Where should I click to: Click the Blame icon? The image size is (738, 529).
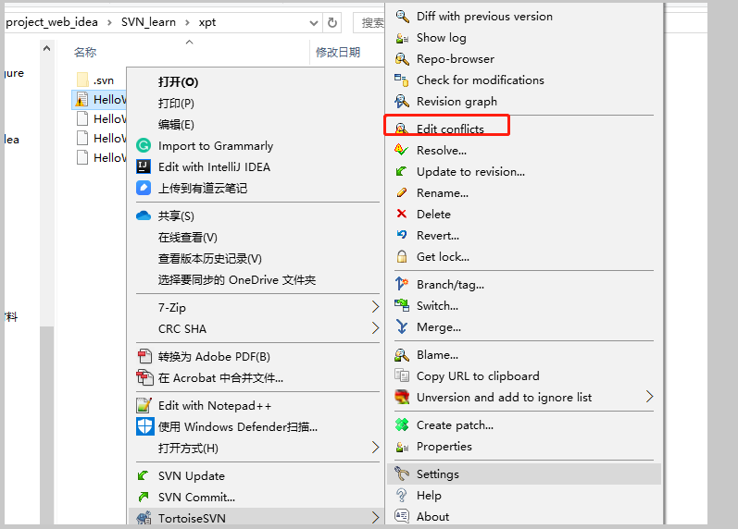[402, 354]
